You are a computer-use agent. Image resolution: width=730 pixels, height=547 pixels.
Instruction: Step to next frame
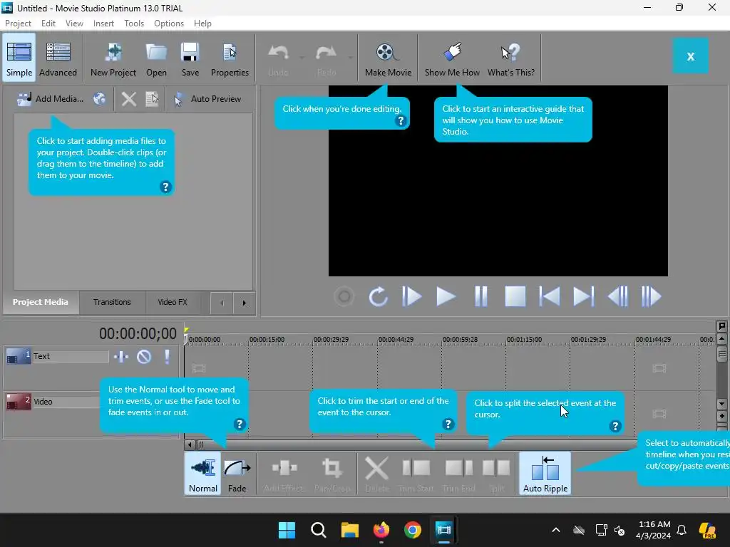click(x=652, y=296)
